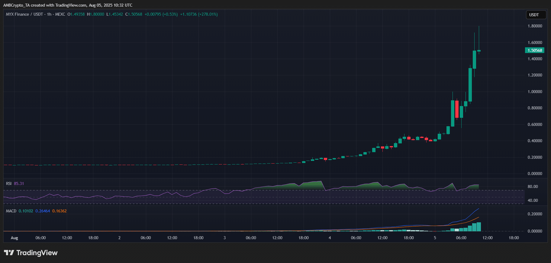Select the 1h interval label in legend
The height and width of the screenshot is (263, 551).
(49, 14)
